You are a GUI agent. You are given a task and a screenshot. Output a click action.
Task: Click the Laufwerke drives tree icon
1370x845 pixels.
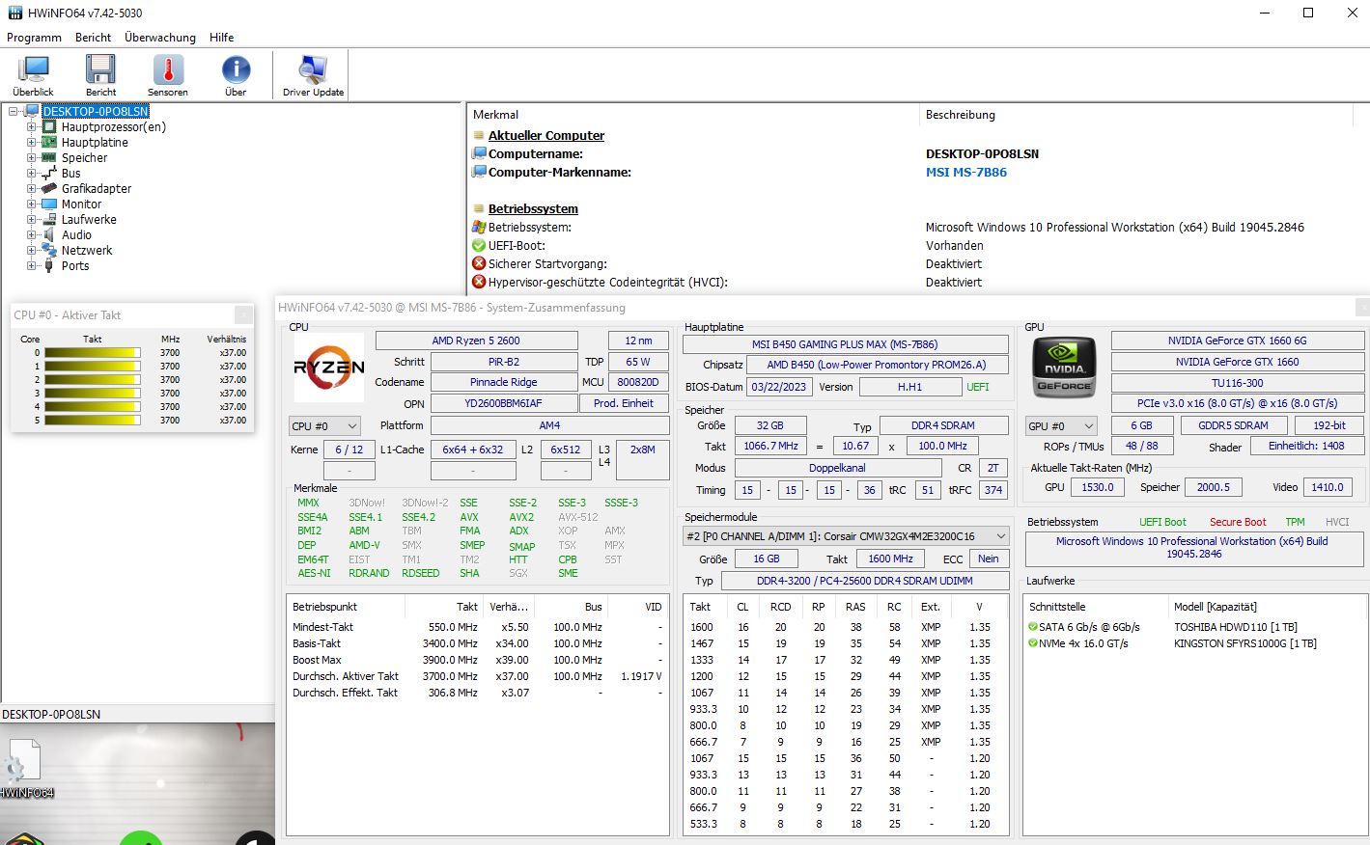(49, 219)
